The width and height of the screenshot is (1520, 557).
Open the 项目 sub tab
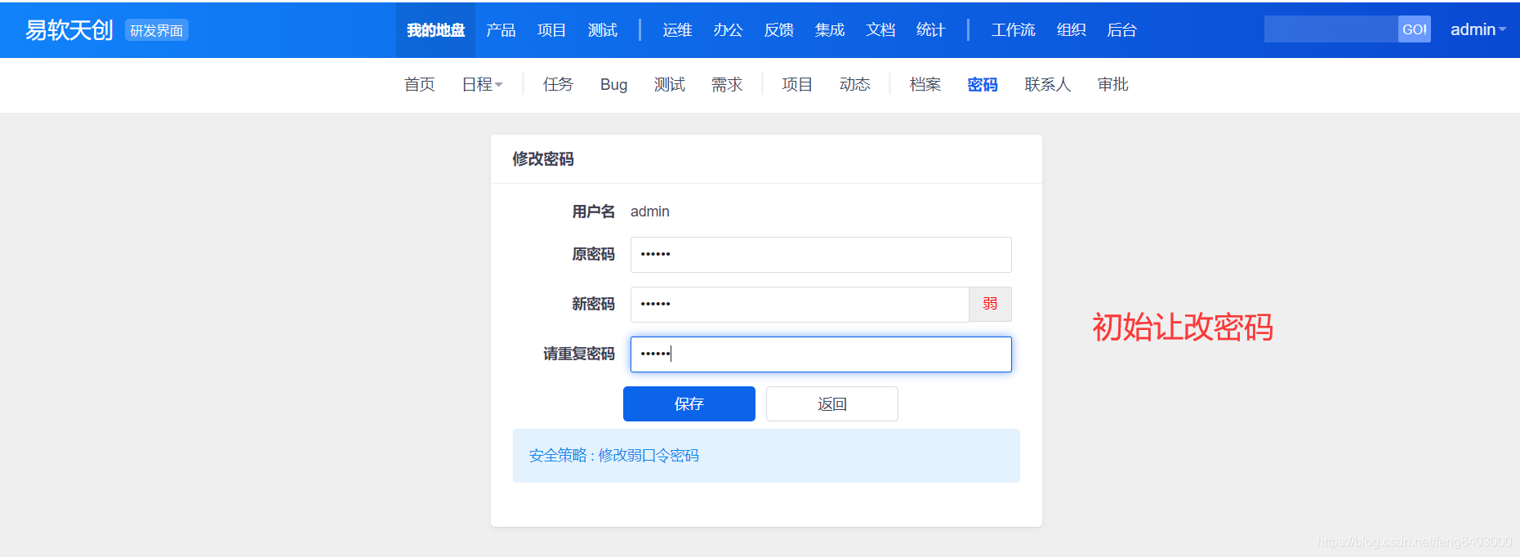[797, 85]
